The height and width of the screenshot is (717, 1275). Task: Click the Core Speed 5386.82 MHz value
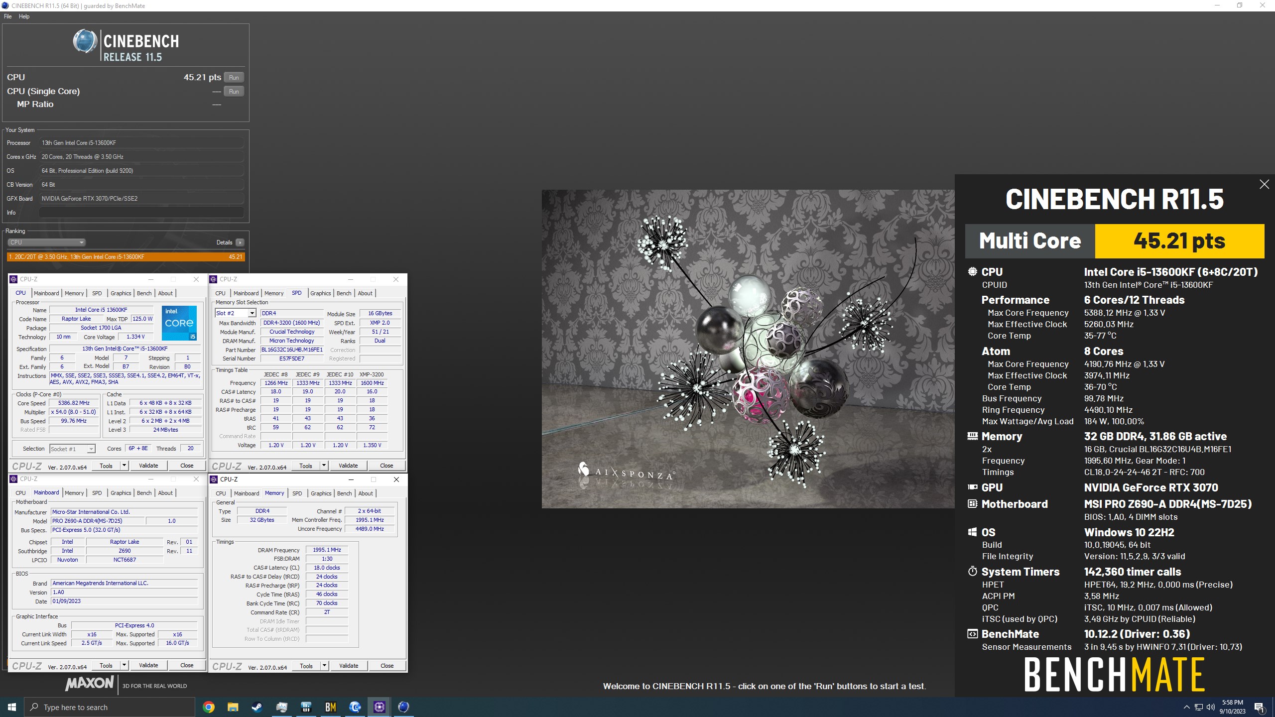point(74,403)
